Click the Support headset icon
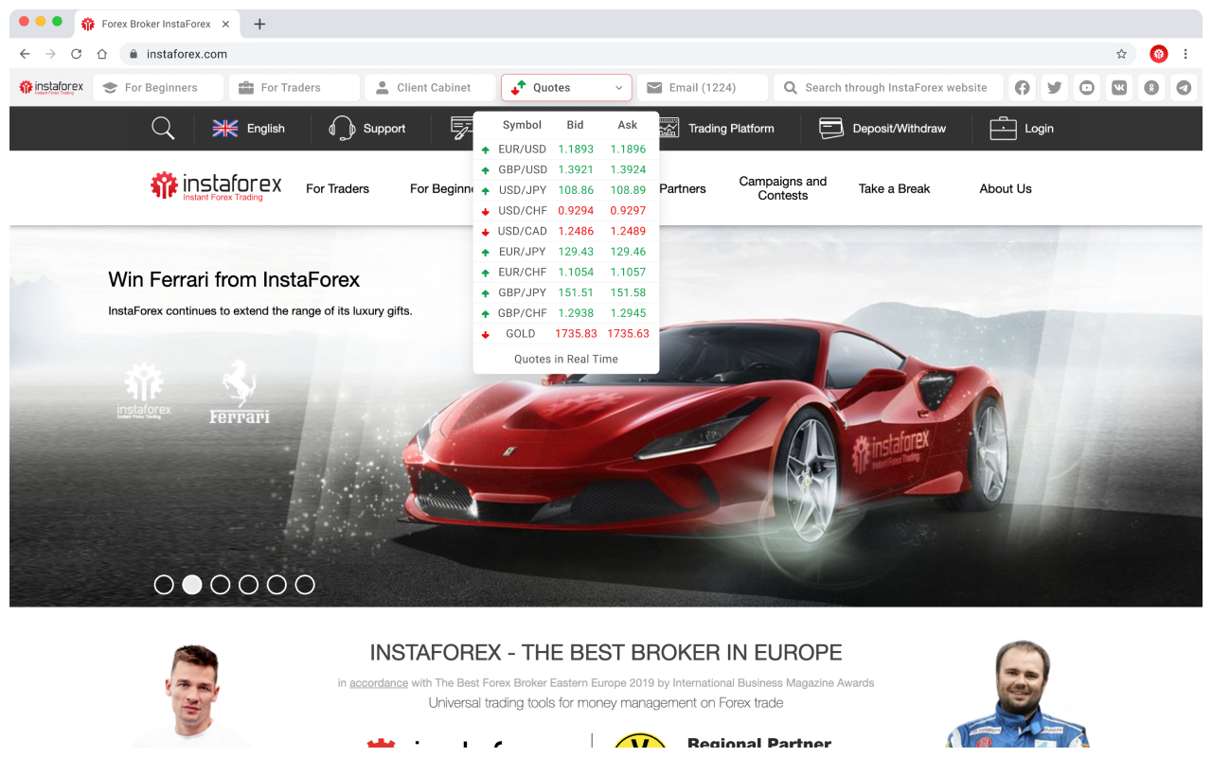This screenshot has height=757, width=1212. (342, 129)
